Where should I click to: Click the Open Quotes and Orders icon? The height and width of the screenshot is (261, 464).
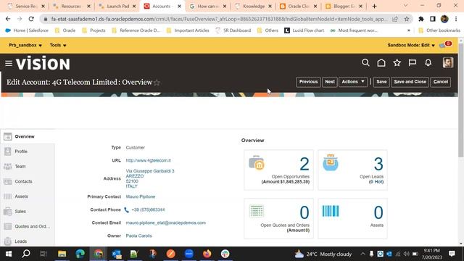(x=256, y=211)
